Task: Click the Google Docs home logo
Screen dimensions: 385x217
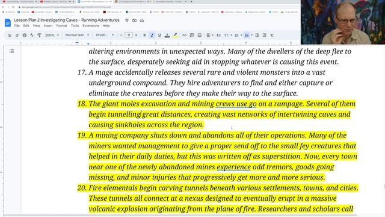Action: pos(8,23)
